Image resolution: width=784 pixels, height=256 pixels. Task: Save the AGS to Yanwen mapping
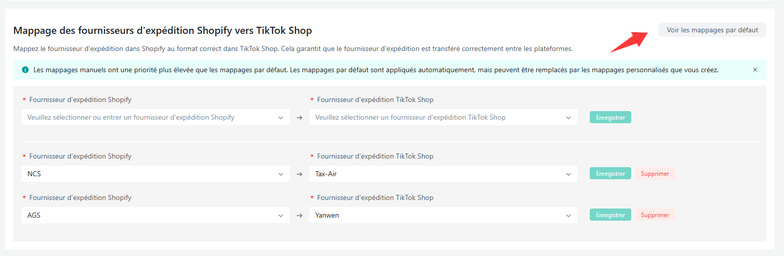610,215
